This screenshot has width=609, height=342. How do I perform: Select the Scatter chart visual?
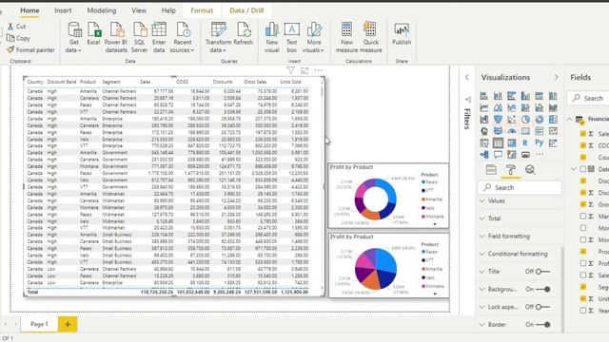pyautogui.click(x=512, y=120)
